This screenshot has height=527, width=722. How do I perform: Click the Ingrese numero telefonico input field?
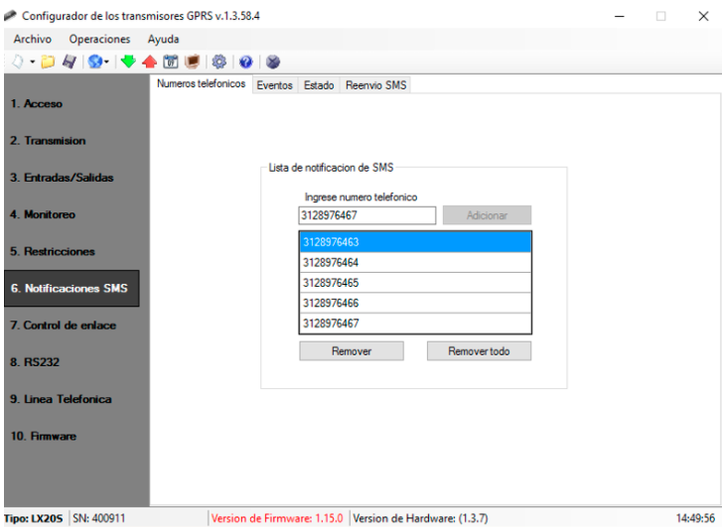(x=367, y=215)
